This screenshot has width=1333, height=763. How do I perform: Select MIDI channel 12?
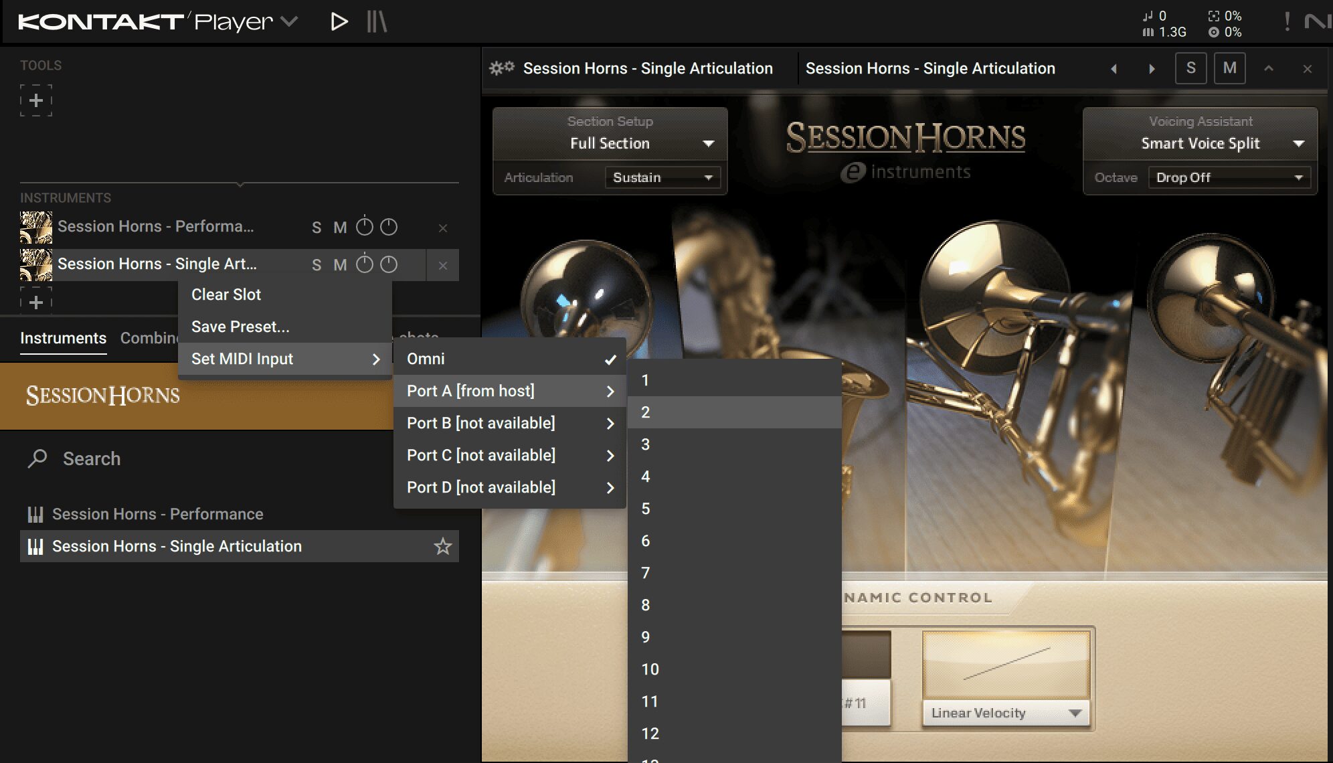point(735,734)
